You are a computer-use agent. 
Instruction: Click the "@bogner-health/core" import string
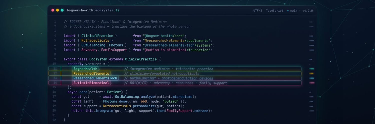click(164, 36)
